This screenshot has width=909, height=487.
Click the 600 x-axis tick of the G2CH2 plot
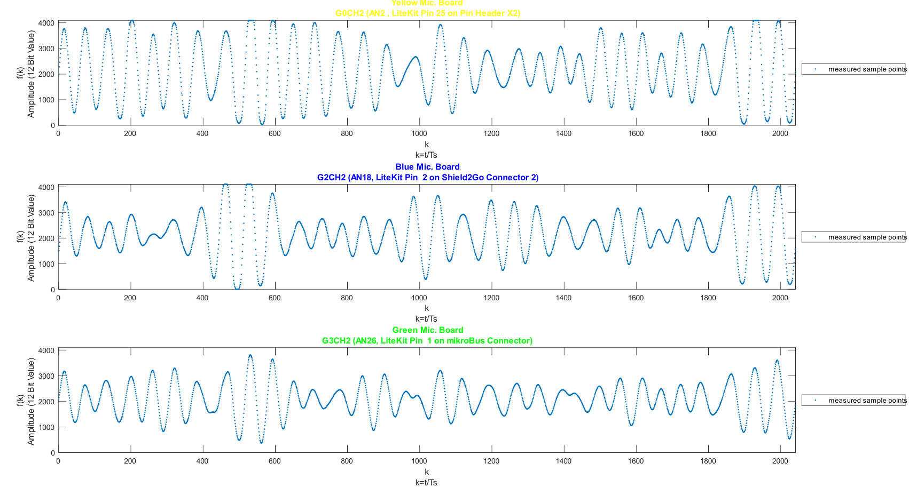coord(275,298)
